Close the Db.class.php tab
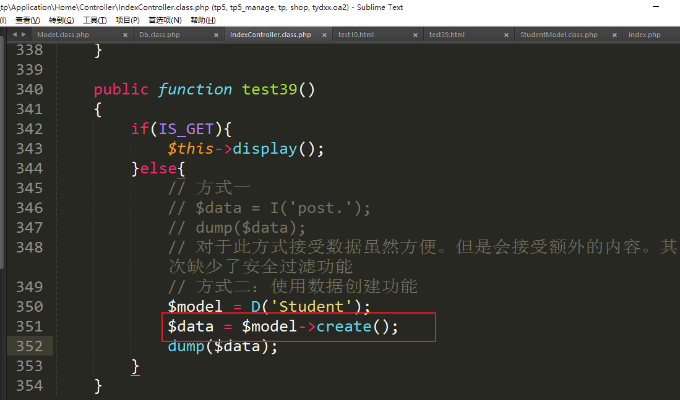This screenshot has width=680, height=400. (216, 35)
